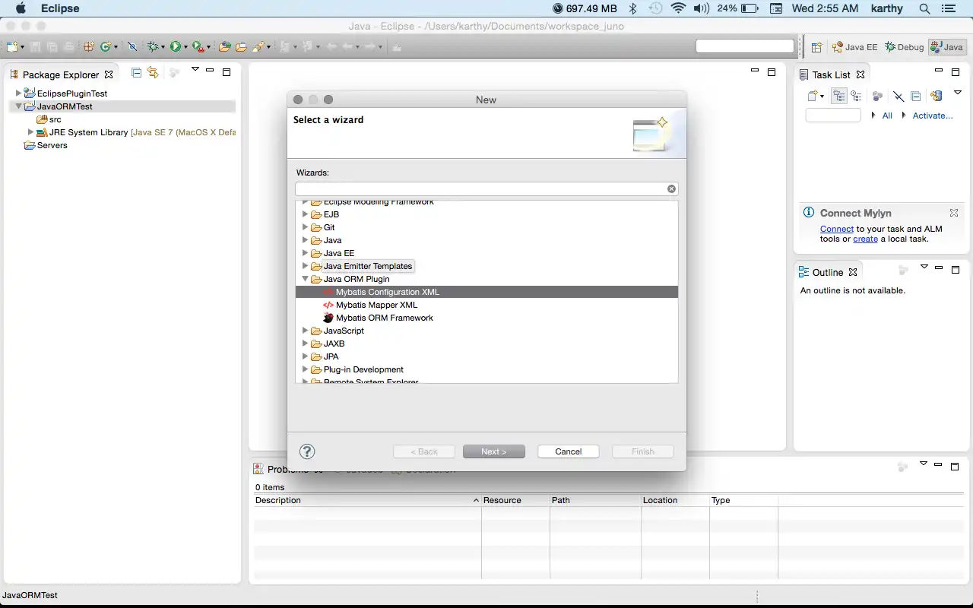Select the Package Explorer tab
973x608 pixels.
(x=61, y=74)
